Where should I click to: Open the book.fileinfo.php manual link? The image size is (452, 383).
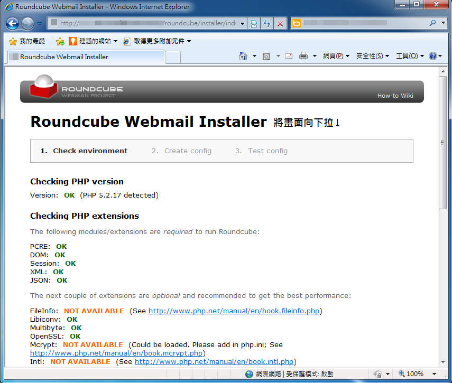234,311
